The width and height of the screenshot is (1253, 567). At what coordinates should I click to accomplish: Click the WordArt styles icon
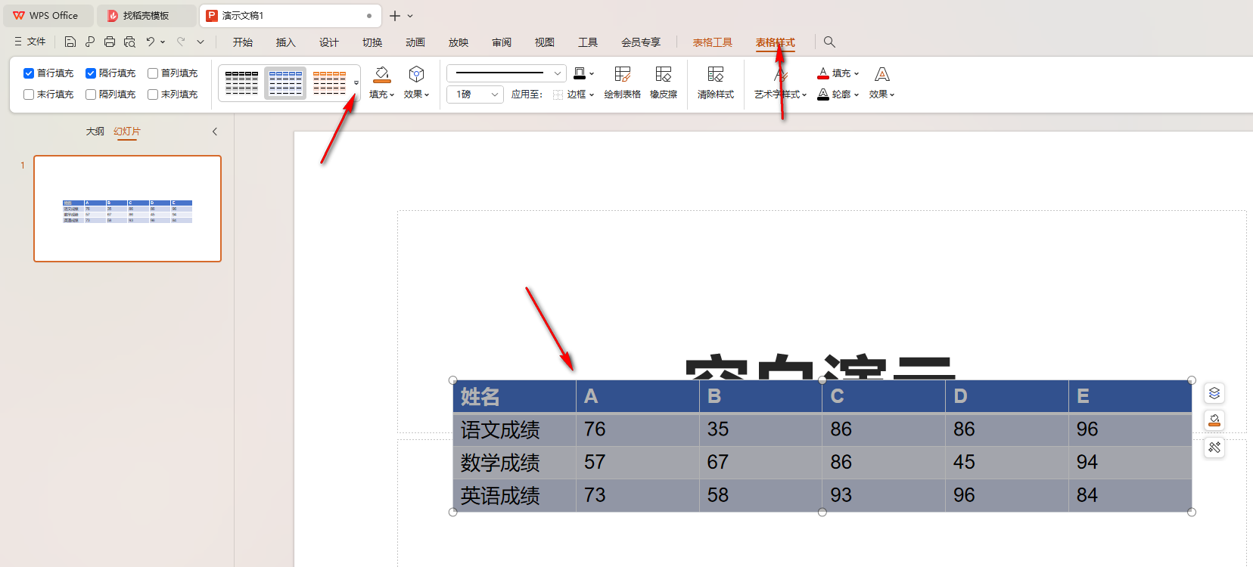(x=781, y=74)
